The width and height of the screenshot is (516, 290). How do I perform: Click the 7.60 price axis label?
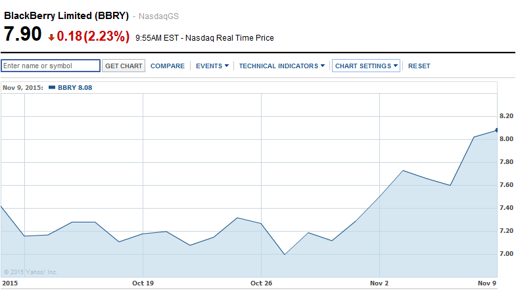tap(506, 185)
